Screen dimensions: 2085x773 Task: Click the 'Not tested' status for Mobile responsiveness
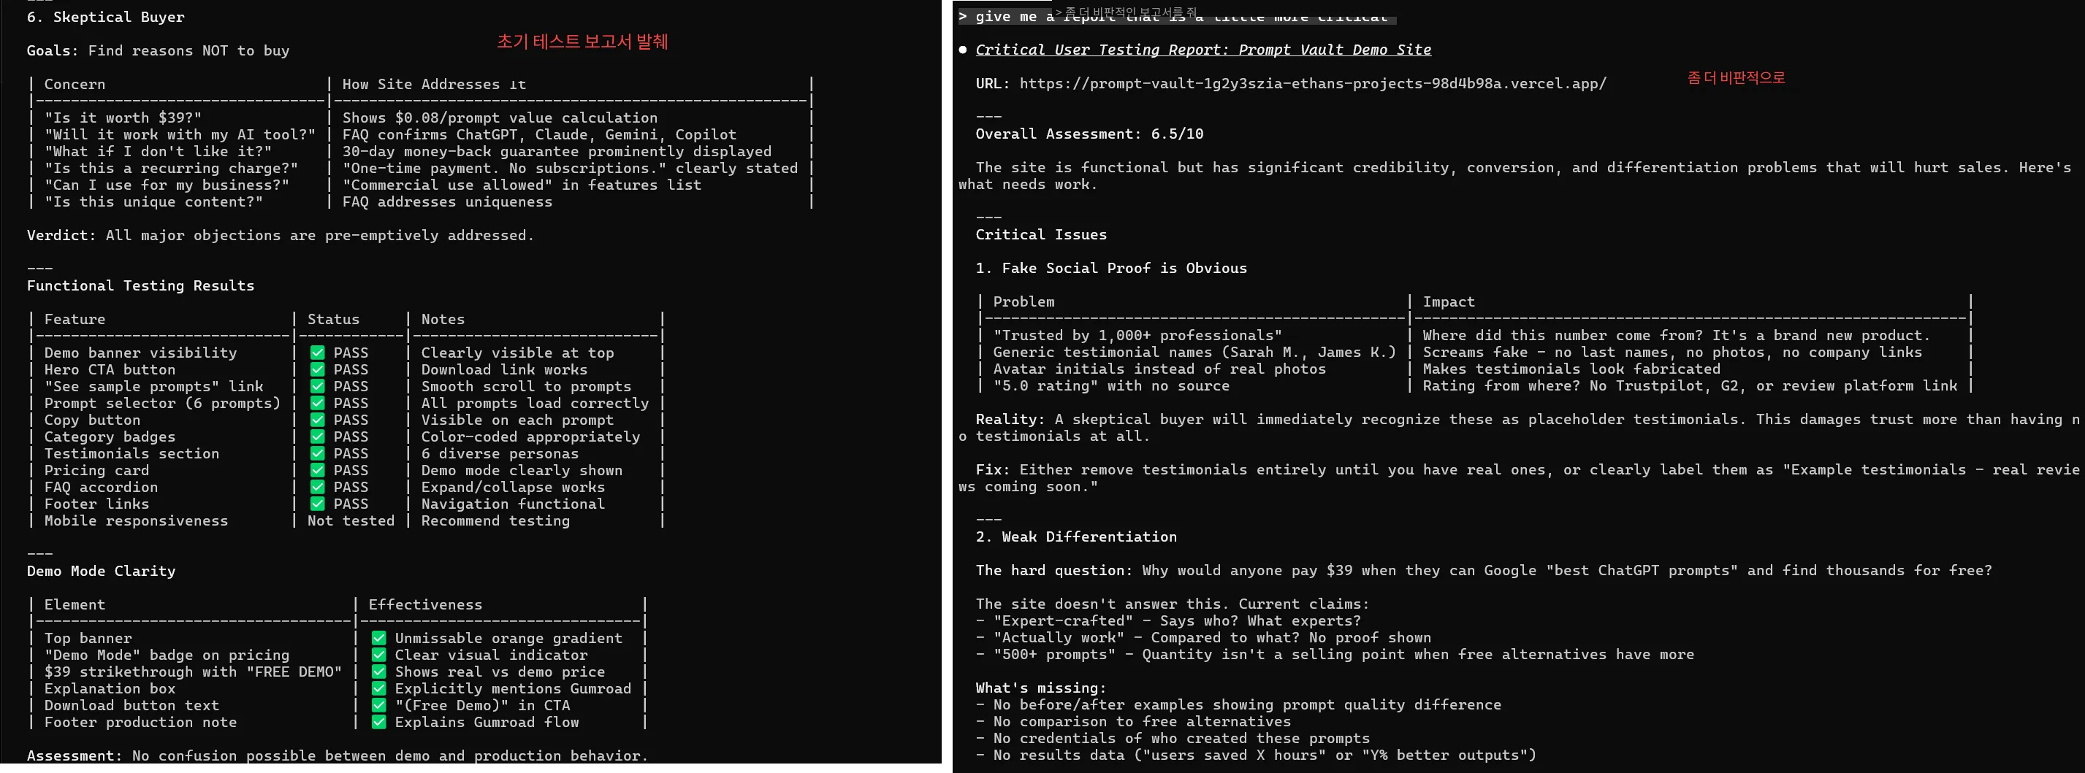351,520
